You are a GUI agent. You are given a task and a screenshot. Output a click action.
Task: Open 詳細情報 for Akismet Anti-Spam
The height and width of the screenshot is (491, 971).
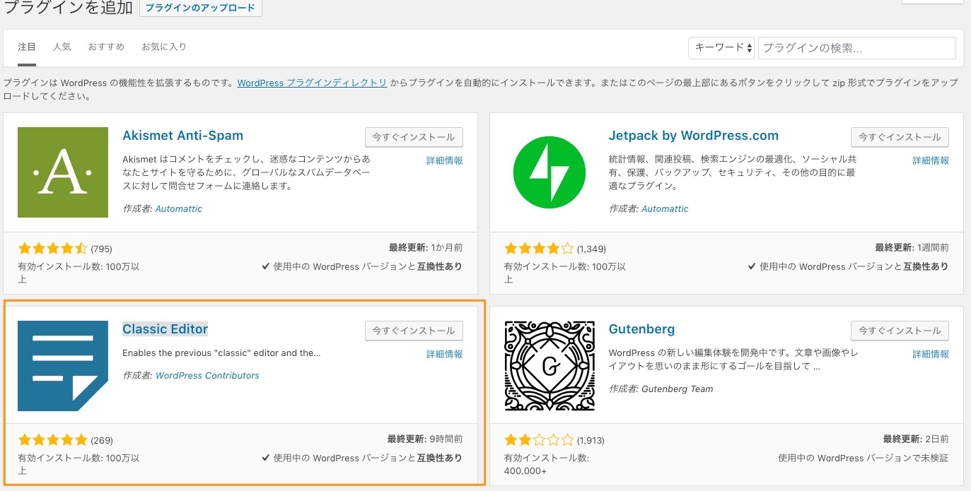445,161
